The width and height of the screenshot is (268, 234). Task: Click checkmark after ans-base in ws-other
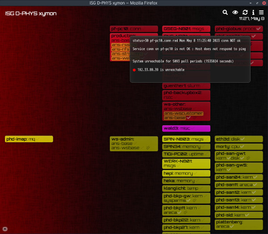click(188, 118)
